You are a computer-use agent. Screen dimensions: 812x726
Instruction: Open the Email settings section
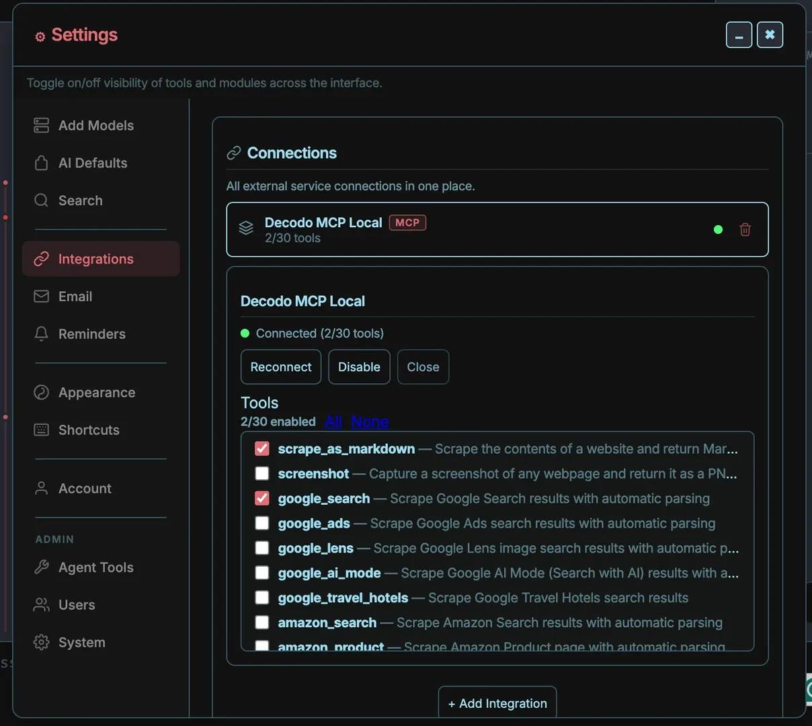coord(101,296)
